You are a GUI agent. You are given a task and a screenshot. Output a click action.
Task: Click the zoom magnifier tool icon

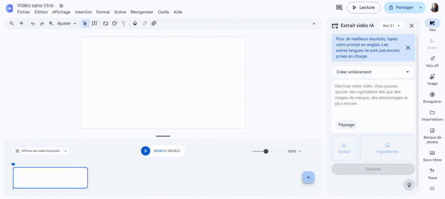tap(51, 24)
